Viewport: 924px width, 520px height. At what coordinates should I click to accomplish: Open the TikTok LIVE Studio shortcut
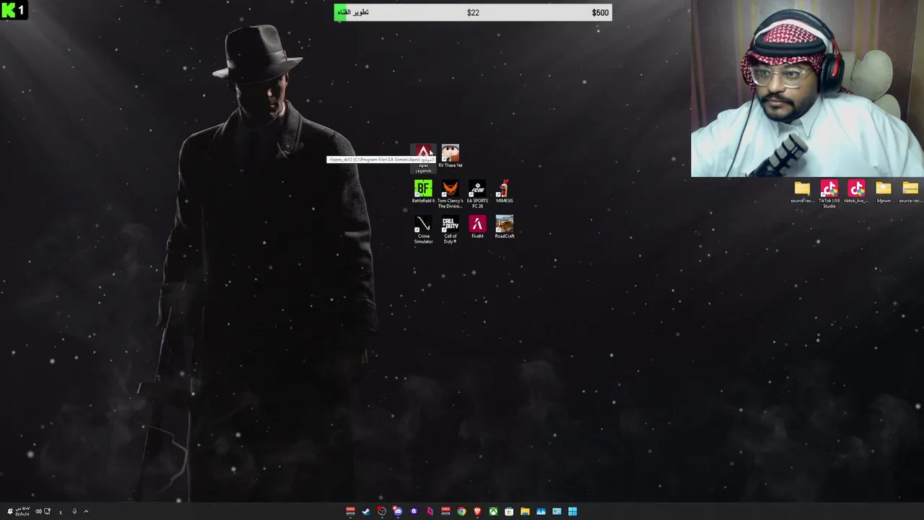[x=829, y=194]
